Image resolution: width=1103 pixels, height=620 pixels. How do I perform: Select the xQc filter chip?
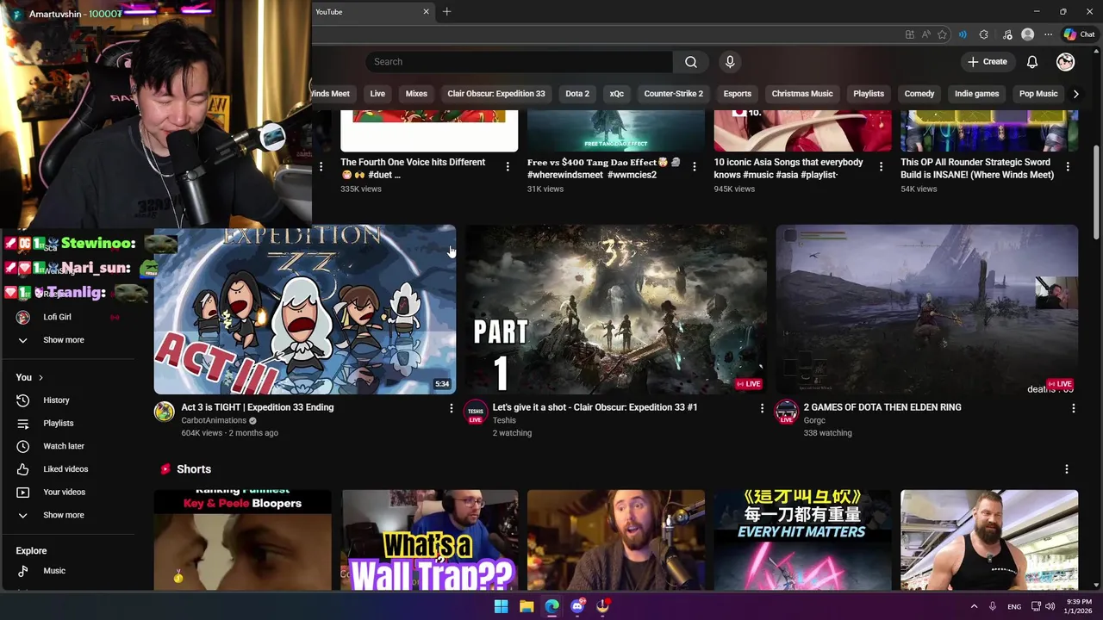(617, 94)
